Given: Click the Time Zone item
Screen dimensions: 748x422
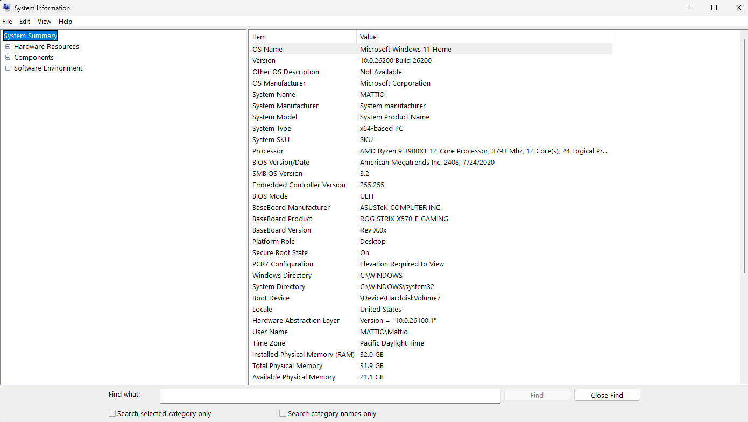Looking at the screenshot, I should (x=269, y=343).
